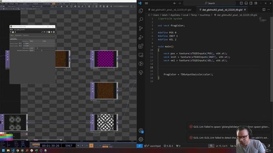273x153 pixels.
Task: Click the timecode display 00:01:39:26
Action: click(51, 146)
